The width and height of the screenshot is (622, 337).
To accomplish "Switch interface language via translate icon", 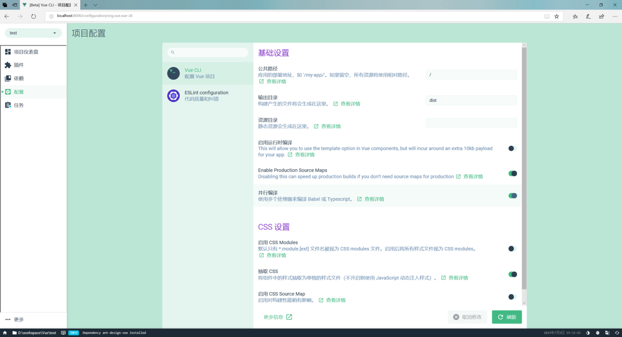I will pos(607,332).
